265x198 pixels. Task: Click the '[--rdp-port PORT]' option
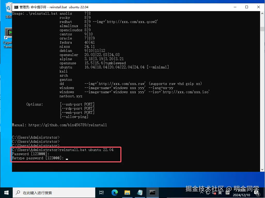pos(77,108)
